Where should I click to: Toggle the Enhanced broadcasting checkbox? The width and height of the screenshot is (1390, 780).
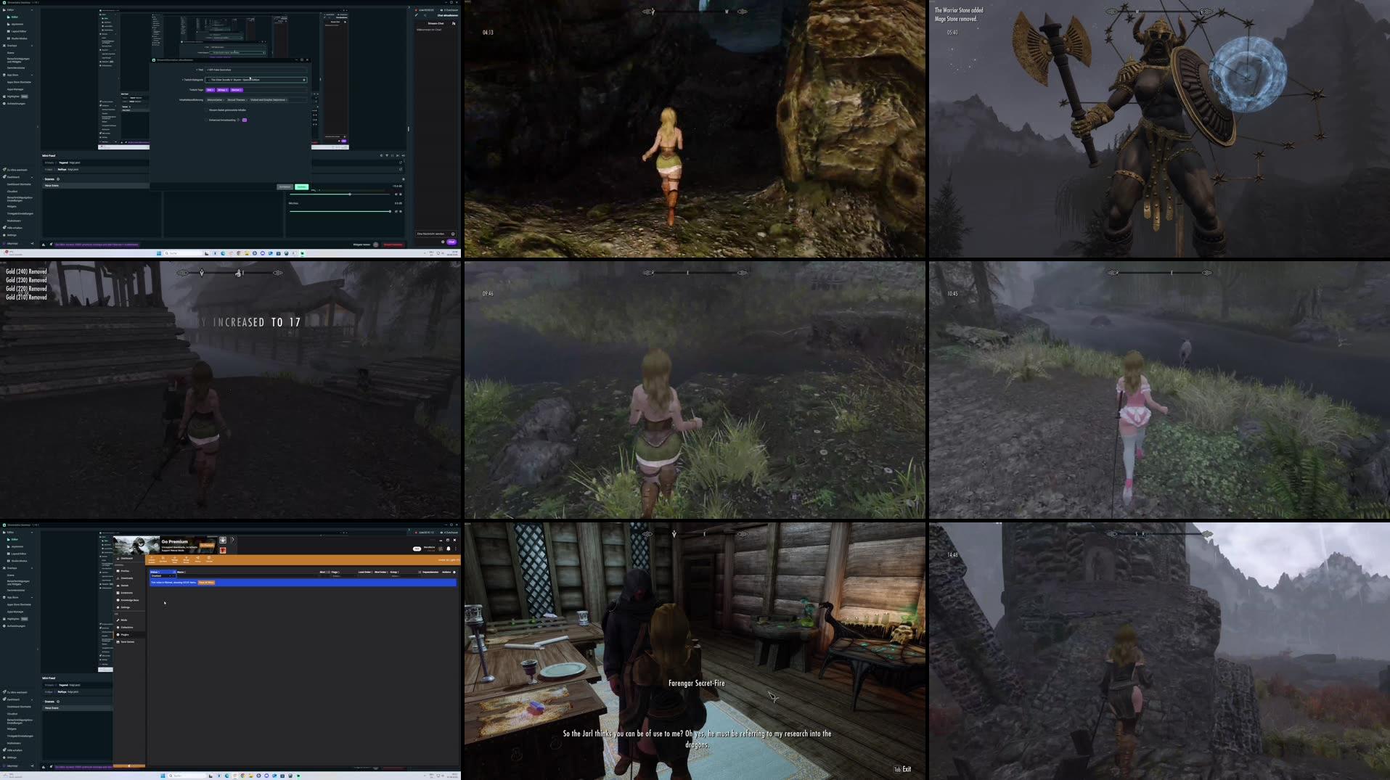pyautogui.click(x=206, y=120)
